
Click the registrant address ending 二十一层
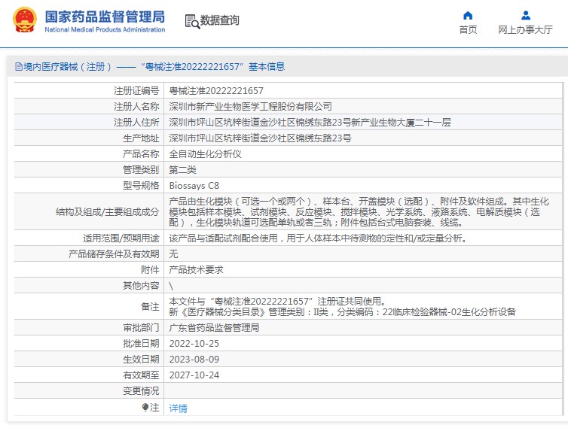(310, 123)
